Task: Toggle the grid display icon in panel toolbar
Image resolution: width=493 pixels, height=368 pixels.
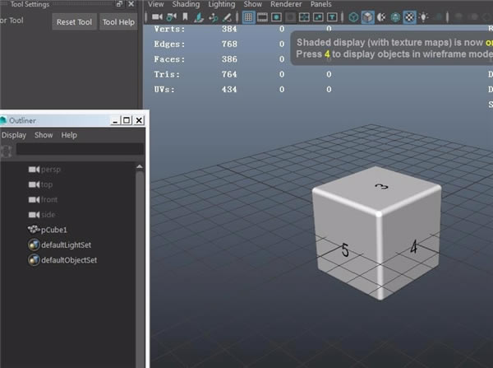Action: pyautogui.click(x=248, y=17)
